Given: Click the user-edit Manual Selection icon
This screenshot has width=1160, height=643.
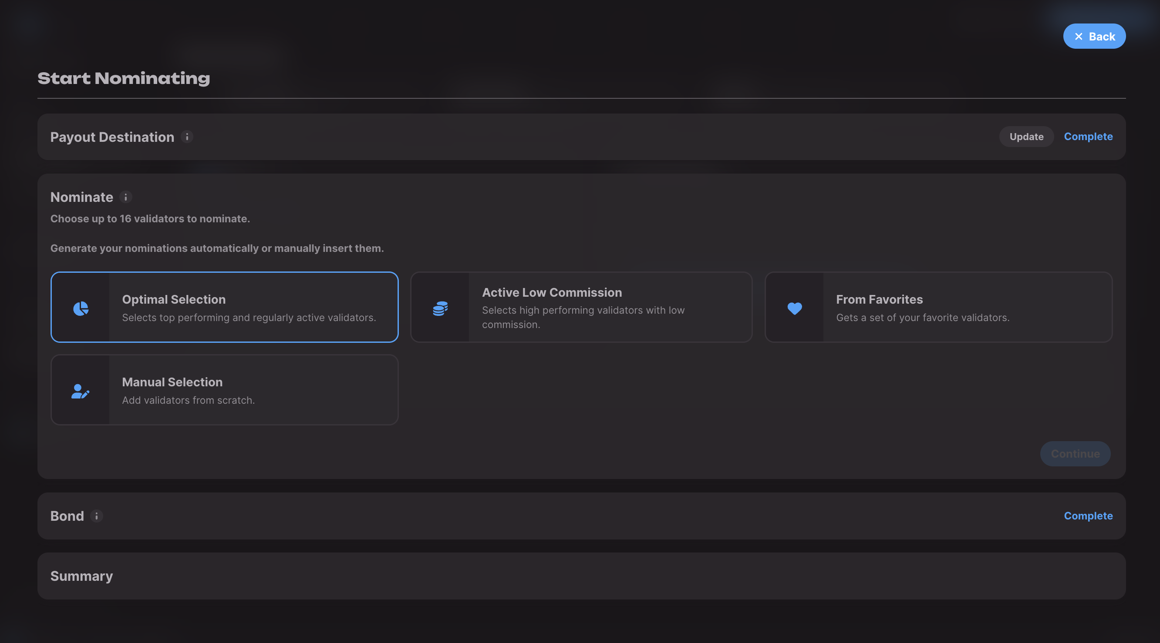Looking at the screenshot, I should tap(81, 391).
